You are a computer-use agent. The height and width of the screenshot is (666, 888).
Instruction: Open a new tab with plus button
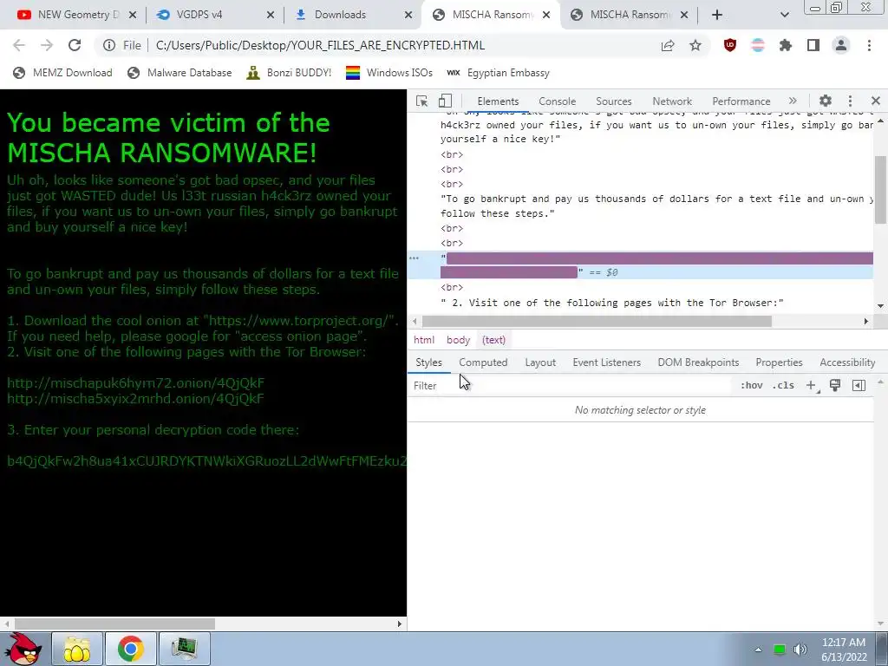[x=717, y=15]
